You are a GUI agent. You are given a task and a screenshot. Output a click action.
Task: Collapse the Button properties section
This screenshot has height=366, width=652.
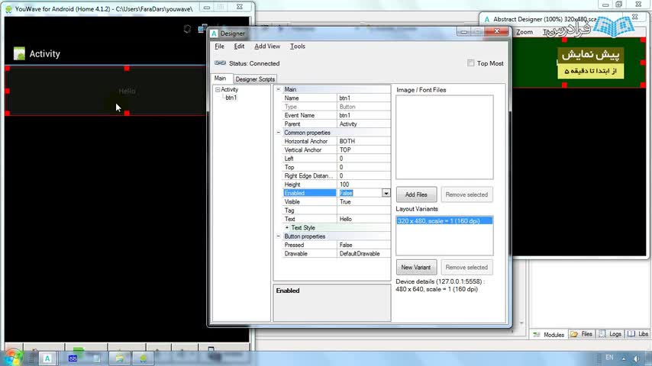coord(278,236)
